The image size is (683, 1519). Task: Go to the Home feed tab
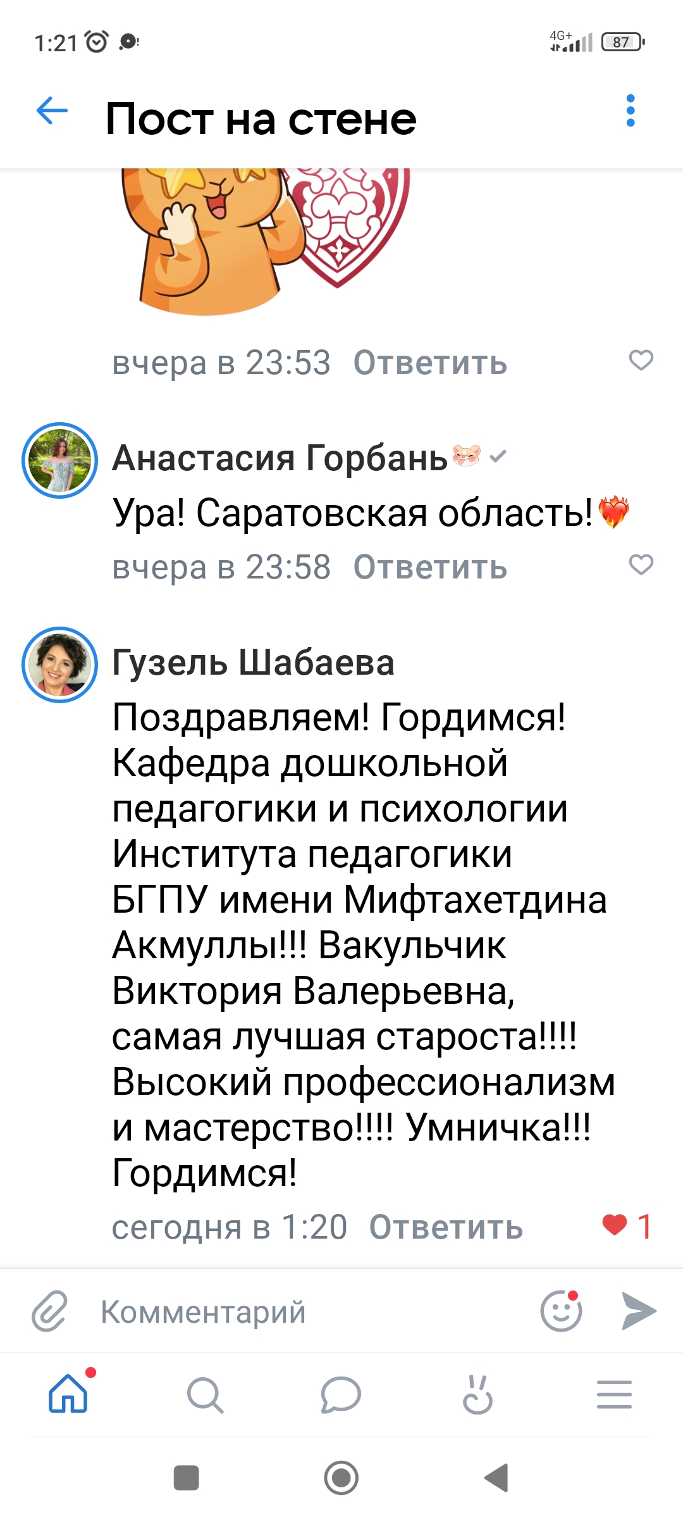68,1394
